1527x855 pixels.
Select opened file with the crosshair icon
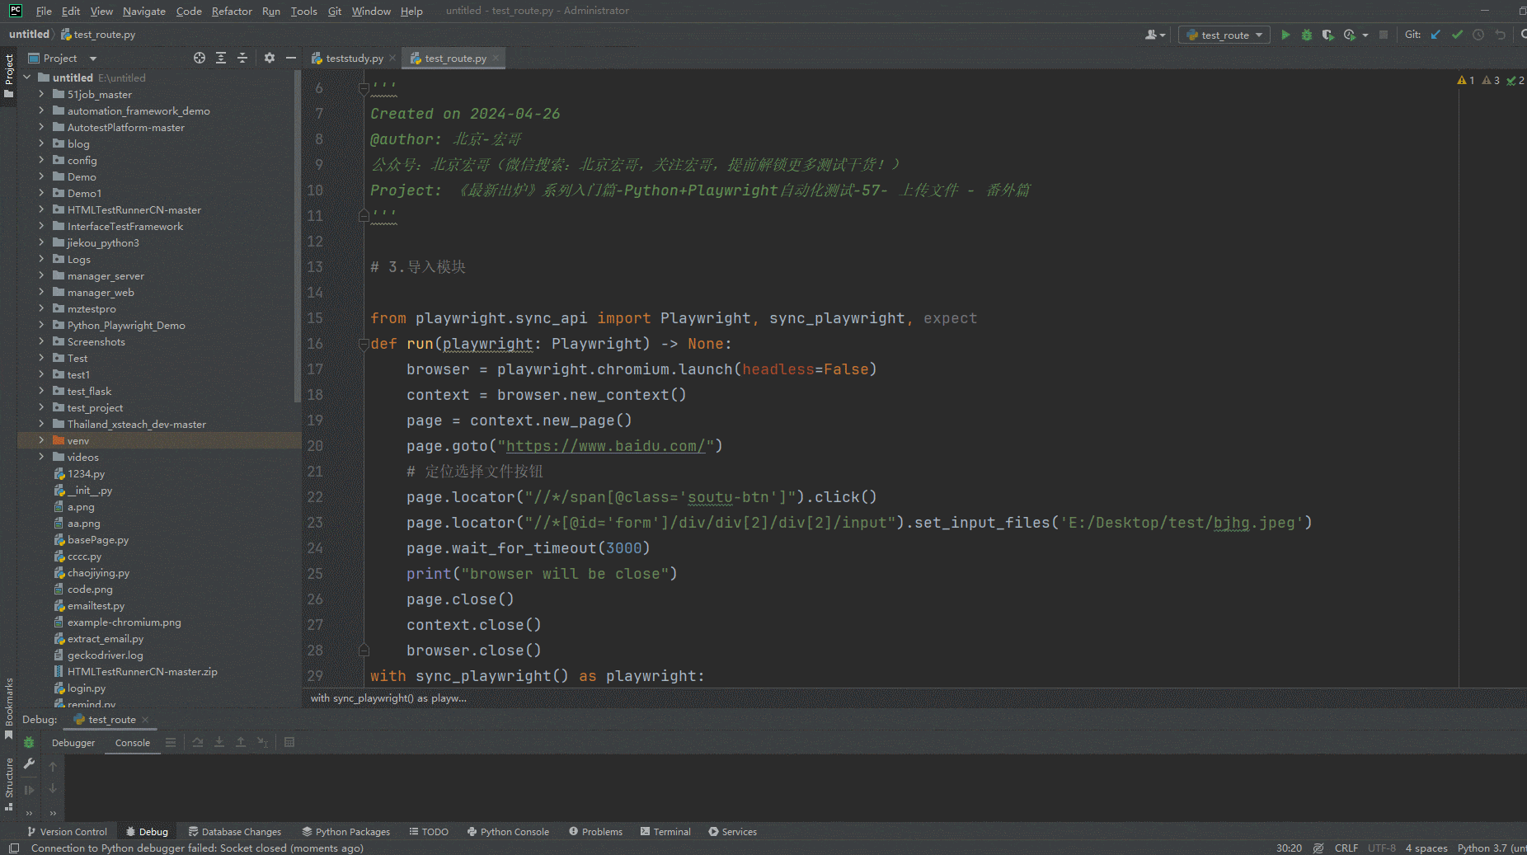pyautogui.click(x=200, y=58)
